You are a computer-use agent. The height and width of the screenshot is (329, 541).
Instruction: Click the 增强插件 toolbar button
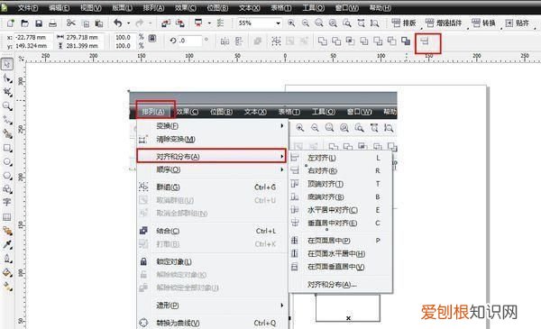point(444,23)
